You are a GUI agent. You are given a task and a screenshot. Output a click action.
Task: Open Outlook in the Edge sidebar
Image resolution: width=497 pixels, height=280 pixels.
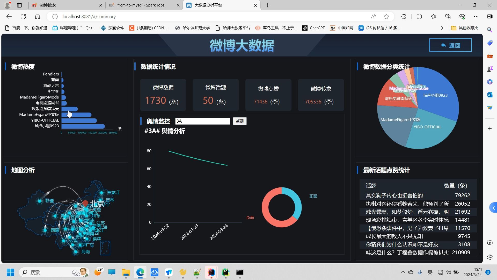(x=489, y=95)
